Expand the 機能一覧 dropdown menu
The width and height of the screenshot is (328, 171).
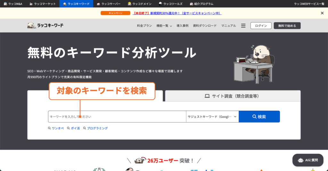[164, 26]
